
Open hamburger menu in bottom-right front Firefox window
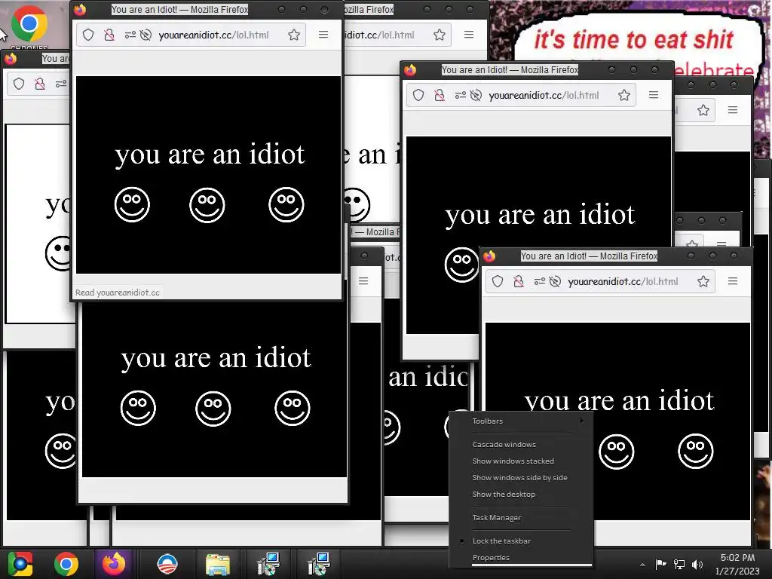tap(733, 280)
